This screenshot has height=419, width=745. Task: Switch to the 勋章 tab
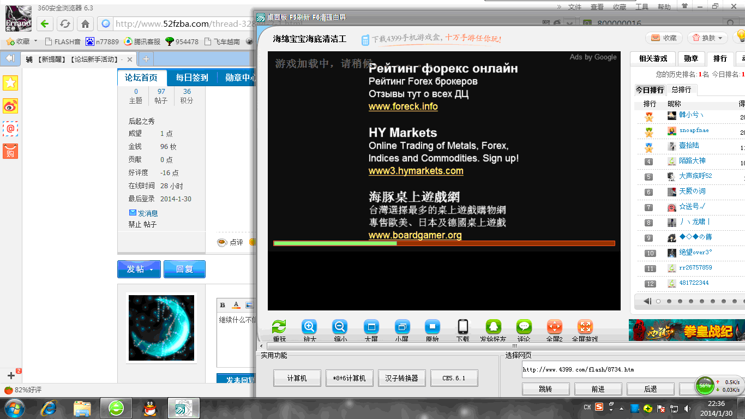(690, 59)
